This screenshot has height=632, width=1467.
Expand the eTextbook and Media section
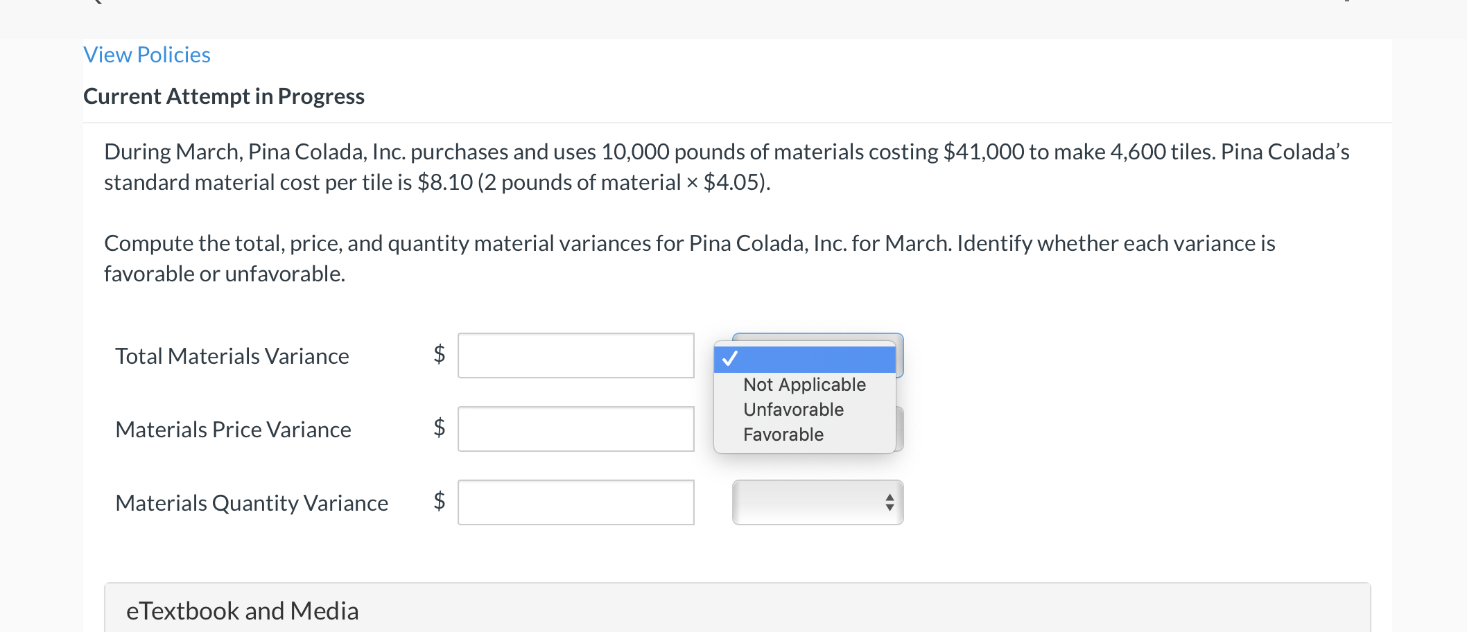click(x=243, y=611)
